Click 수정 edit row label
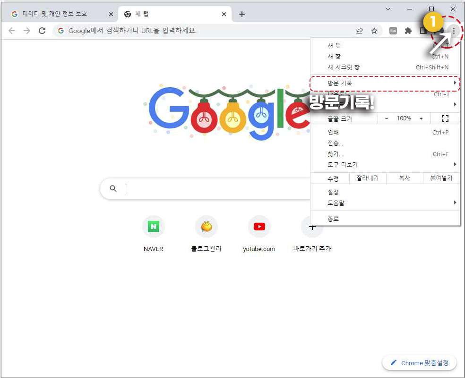 333,179
